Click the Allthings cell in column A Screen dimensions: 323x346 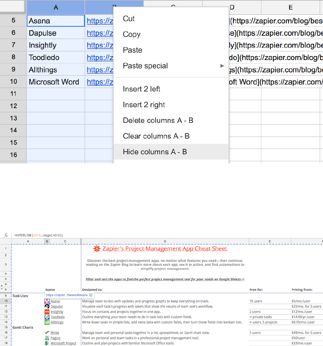pos(56,70)
